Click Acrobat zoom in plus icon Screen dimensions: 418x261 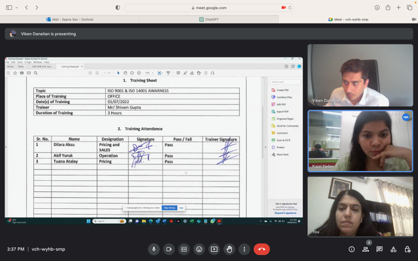(139, 73)
